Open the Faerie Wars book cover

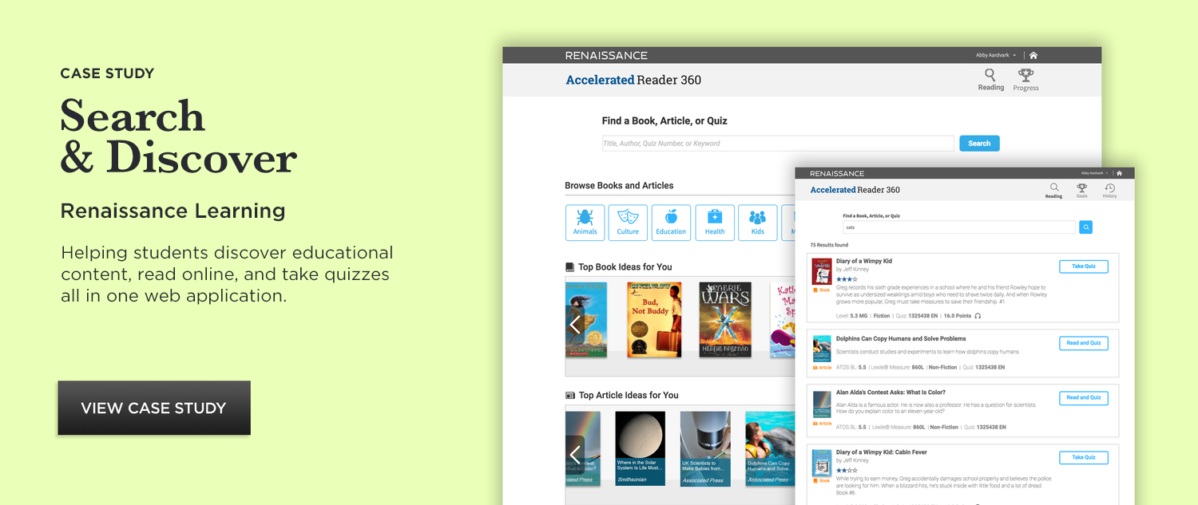pos(725,319)
